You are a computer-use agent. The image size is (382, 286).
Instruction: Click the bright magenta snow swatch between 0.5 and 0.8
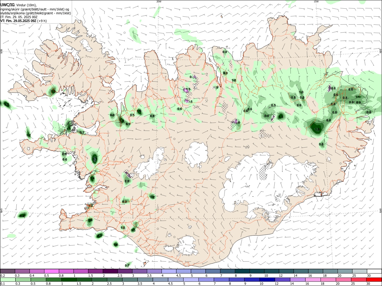[52, 271]
